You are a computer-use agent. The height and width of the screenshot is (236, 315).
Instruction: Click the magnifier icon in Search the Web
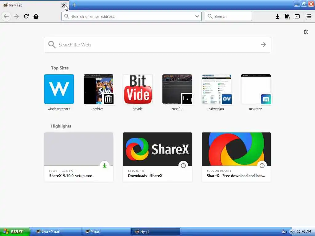(52, 45)
